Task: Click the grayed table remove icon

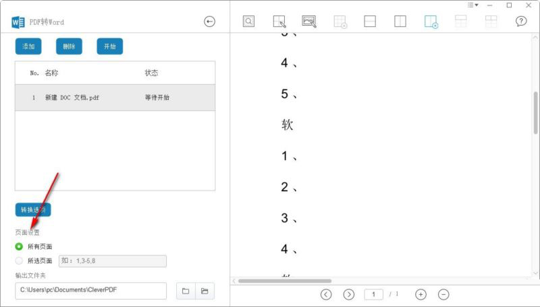Action: click(x=340, y=22)
